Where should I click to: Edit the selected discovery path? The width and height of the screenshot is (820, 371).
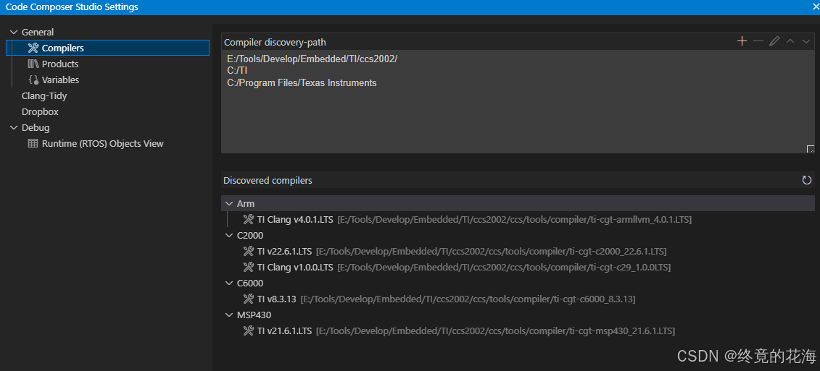[x=774, y=41]
